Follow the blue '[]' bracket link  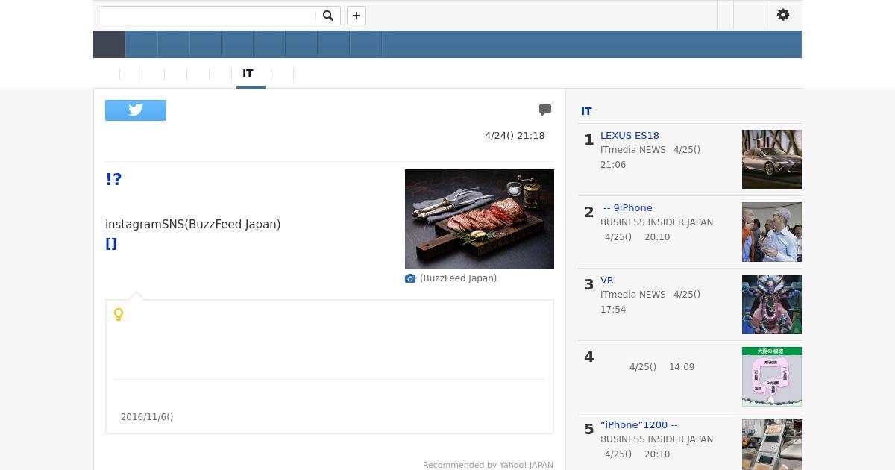click(111, 244)
